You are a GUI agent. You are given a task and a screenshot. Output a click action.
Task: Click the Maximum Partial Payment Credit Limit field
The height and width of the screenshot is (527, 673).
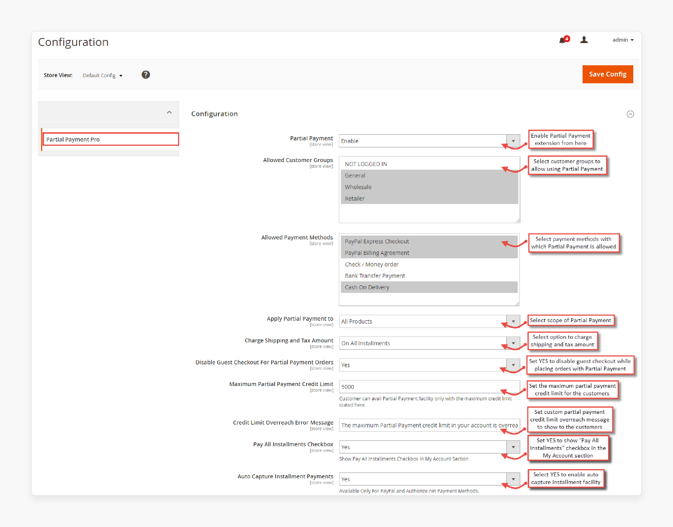429,387
